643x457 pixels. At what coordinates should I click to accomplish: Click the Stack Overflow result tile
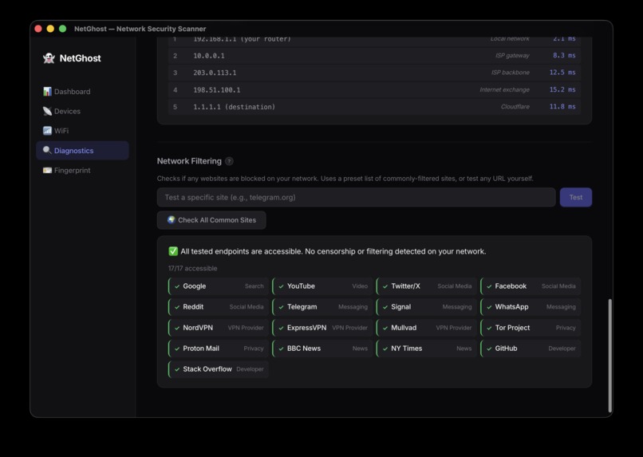coord(219,369)
